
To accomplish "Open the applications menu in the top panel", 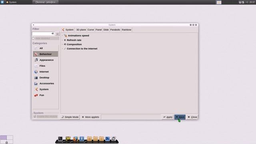I will pos(2,2).
